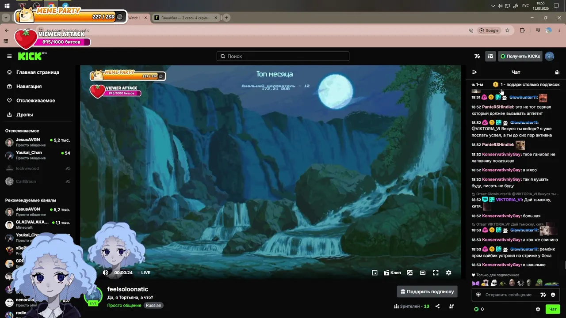Viewport: 566px width, 318px height.
Task: Click VIKTORIA_VI username in chat
Action: point(509,200)
